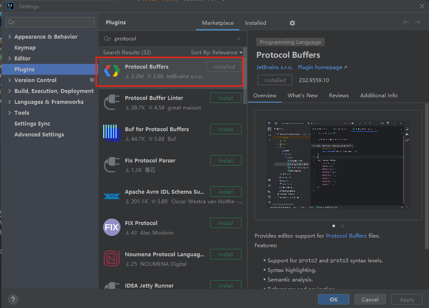Screen dimensions: 429x308
Task: Expand the Version Control tree node
Action: [x=10, y=80]
